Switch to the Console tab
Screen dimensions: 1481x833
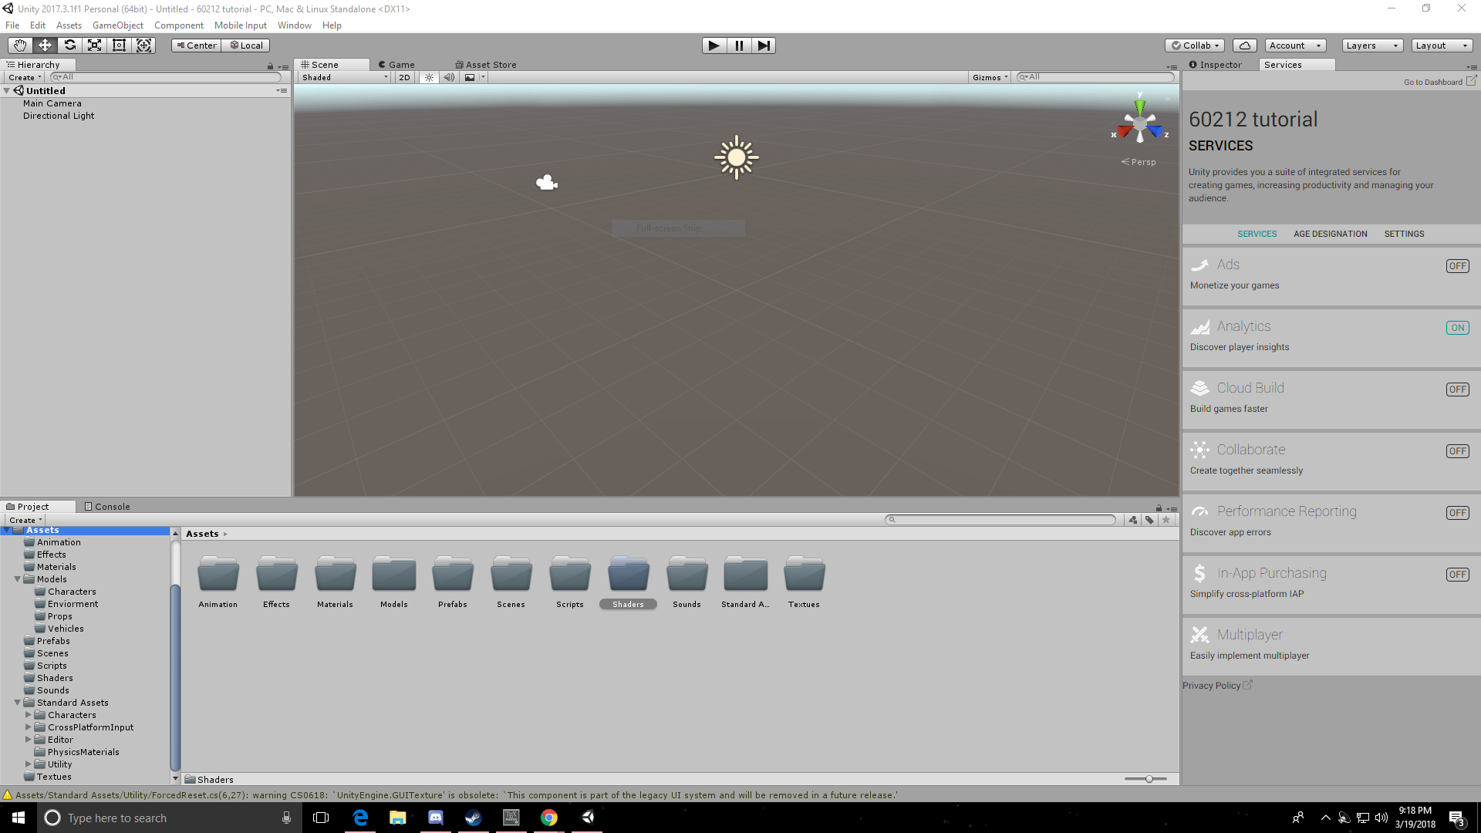[x=107, y=507]
